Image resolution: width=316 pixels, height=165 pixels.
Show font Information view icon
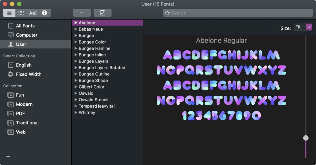(x=44, y=13)
